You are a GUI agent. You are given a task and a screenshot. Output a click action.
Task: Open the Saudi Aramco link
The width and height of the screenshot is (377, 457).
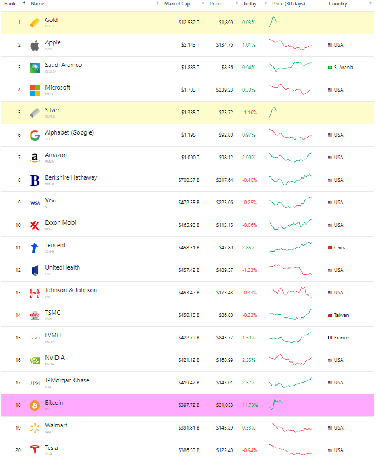click(64, 65)
